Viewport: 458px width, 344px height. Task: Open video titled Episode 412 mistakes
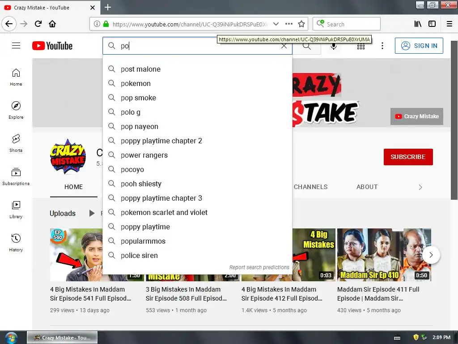(x=282, y=294)
